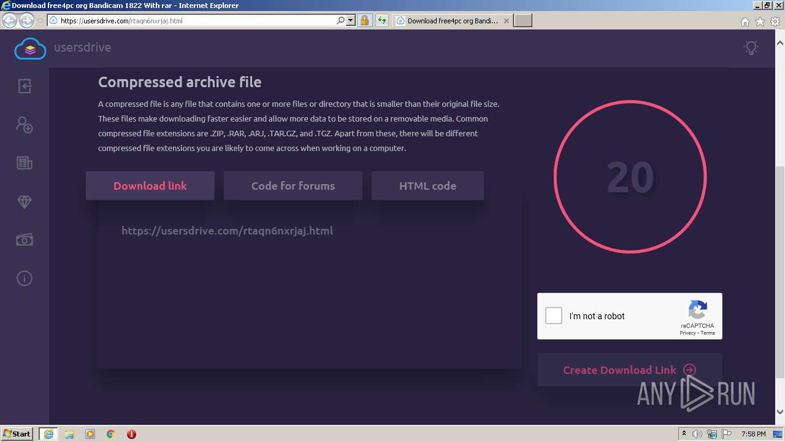Image resolution: width=785 pixels, height=442 pixels.
Task: Open the money earnings sidebar icon
Action: [x=25, y=240]
